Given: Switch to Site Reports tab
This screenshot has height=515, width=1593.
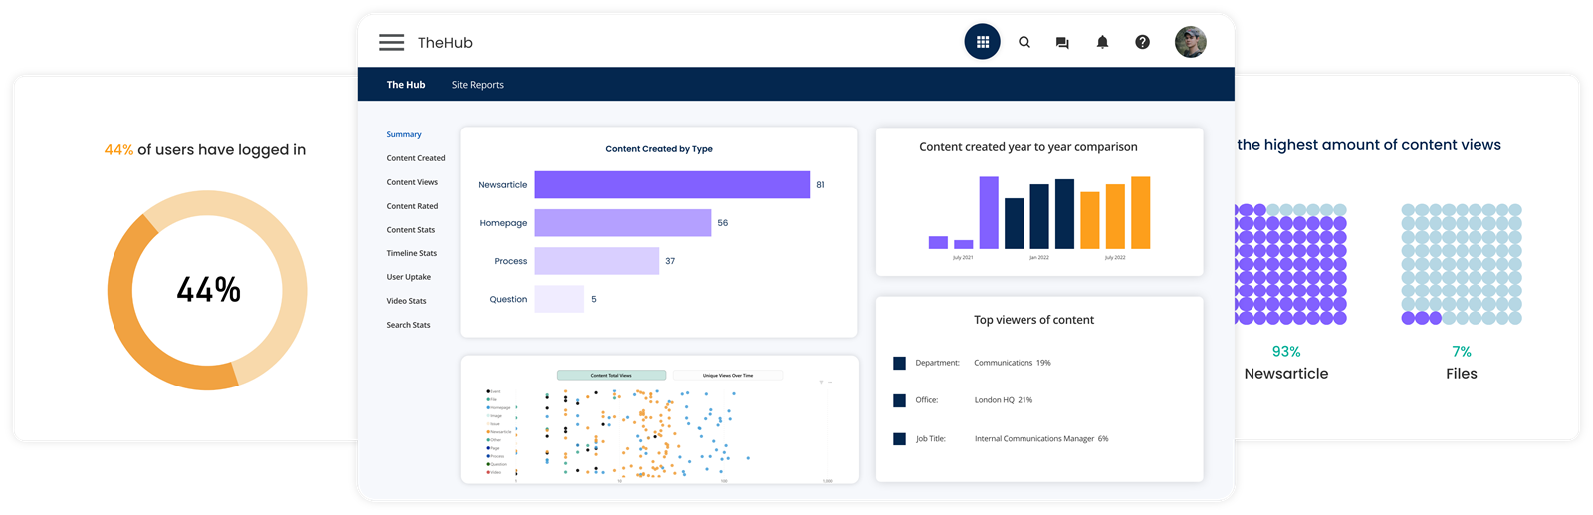Looking at the screenshot, I should point(477,85).
